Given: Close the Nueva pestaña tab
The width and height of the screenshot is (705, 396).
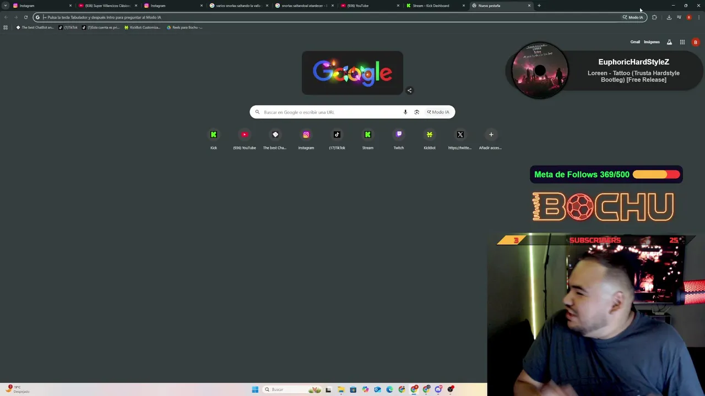Looking at the screenshot, I should 529,5.
